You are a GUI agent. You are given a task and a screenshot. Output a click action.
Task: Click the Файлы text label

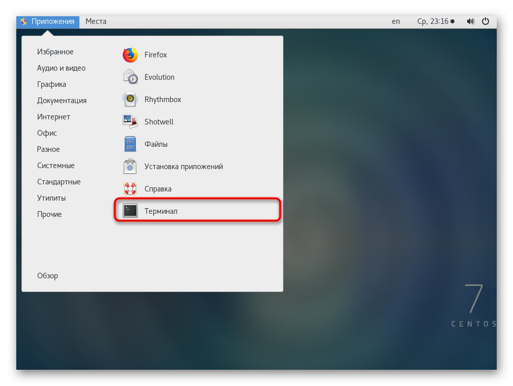coord(156,144)
